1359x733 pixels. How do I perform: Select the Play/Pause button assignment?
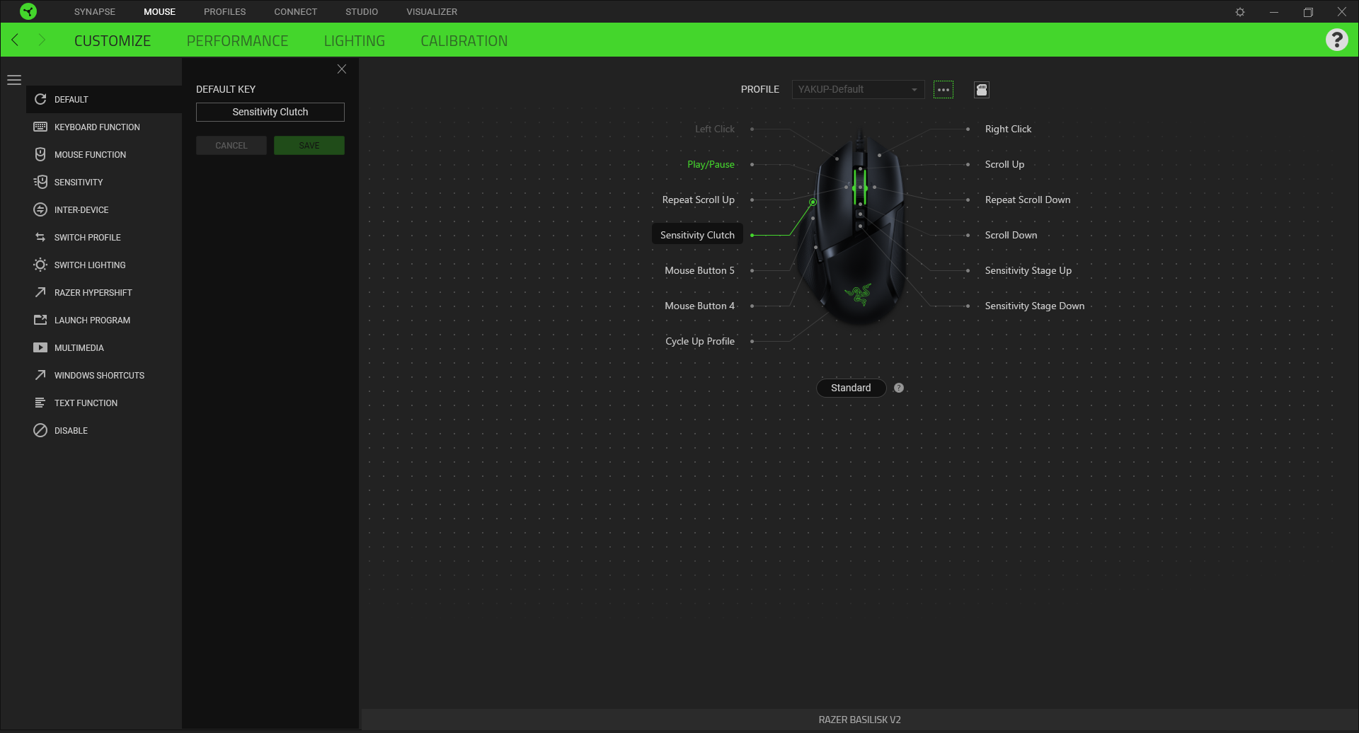711,164
